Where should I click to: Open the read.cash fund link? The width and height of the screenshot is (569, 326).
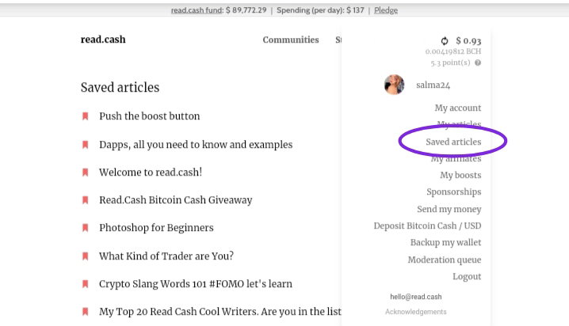pos(197,10)
